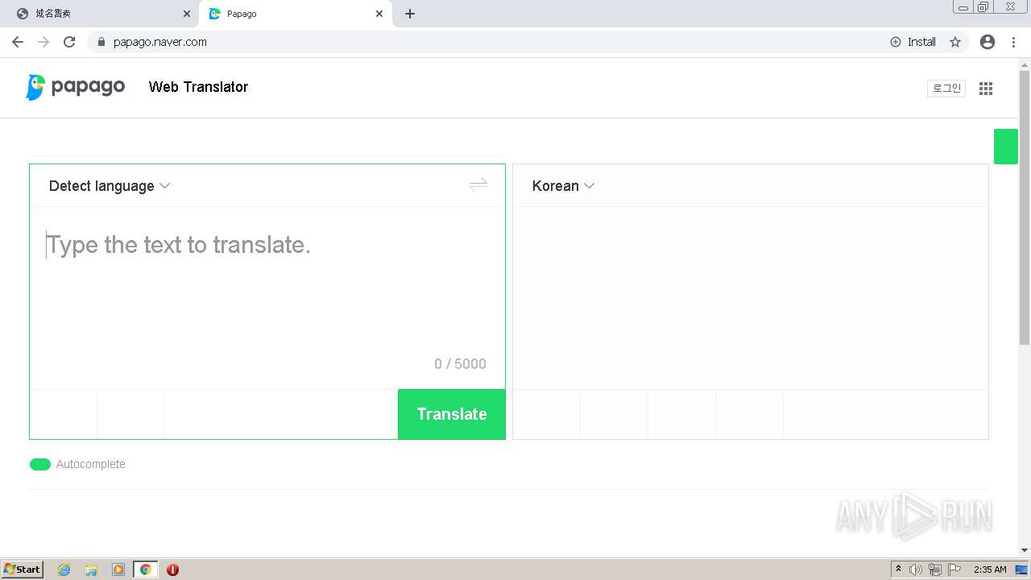Click the green Translate button
Viewport: 1031px width, 580px height.
pyautogui.click(x=452, y=414)
